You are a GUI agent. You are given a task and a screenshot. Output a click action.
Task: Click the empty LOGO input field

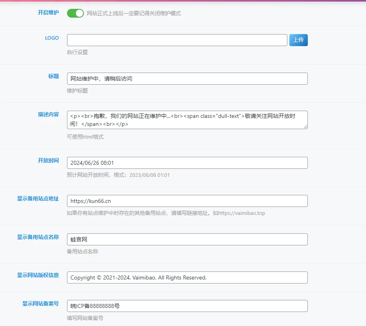coord(177,40)
